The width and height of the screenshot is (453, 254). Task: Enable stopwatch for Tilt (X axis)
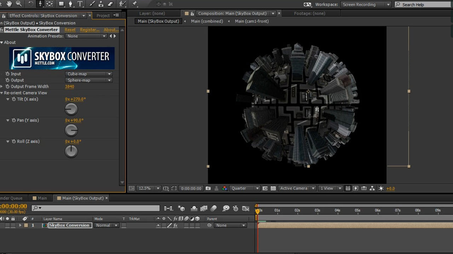click(14, 99)
